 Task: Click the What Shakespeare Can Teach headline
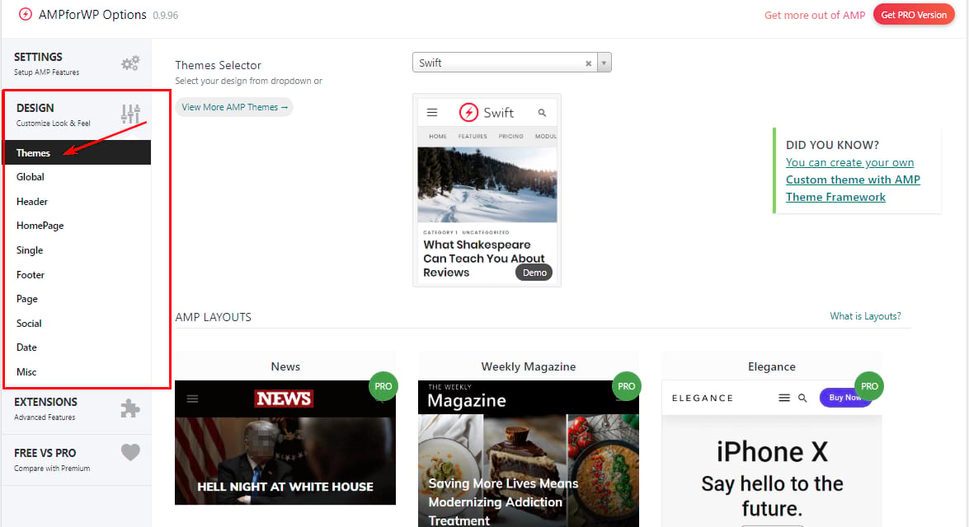(484, 259)
